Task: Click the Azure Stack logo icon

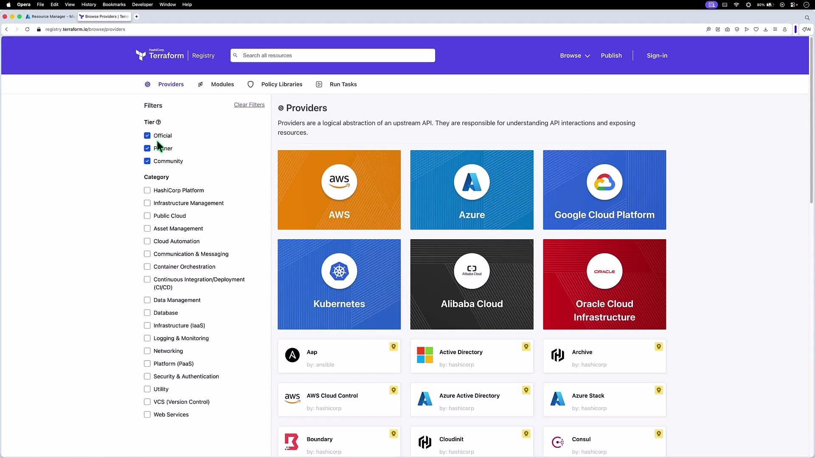Action: pyautogui.click(x=557, y=399)
